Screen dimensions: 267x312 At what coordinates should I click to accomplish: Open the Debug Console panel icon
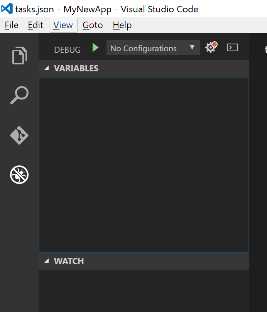[232, 47]
